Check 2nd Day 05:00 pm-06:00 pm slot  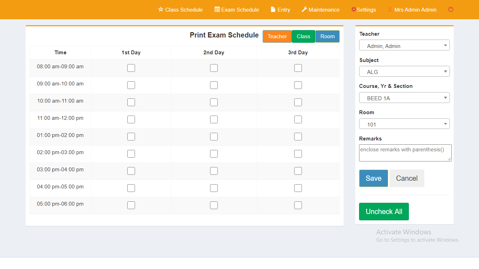tap(214, 205)
